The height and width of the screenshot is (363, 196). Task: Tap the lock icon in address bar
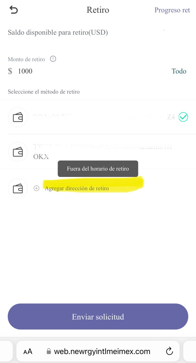pos(49,352)
